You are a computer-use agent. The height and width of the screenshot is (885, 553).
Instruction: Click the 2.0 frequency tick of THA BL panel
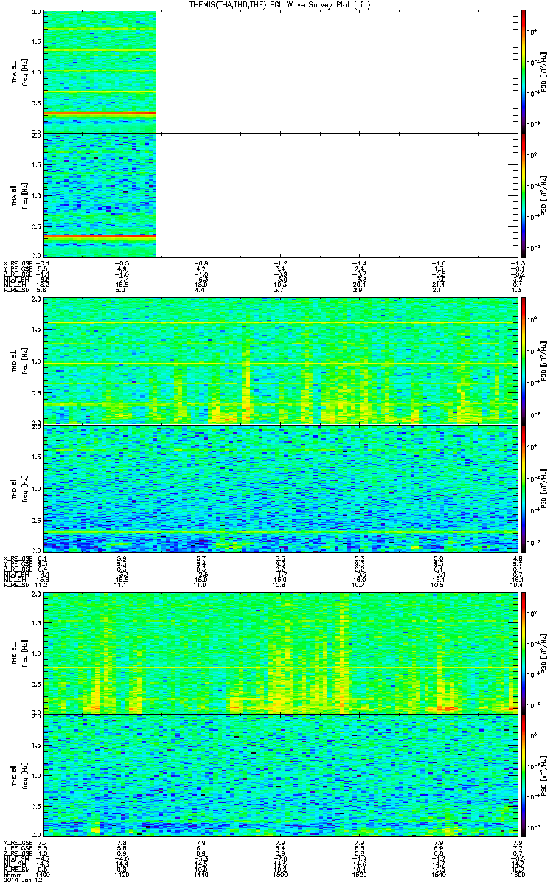point(36,13)
